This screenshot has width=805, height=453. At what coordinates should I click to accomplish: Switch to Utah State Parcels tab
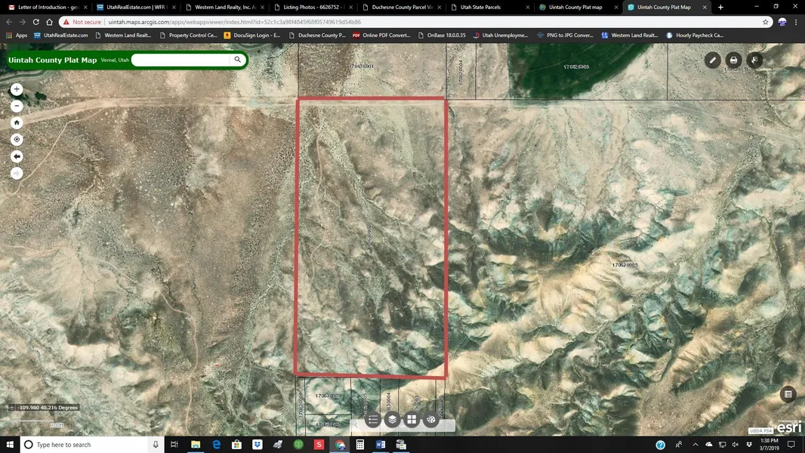(481, 8)
